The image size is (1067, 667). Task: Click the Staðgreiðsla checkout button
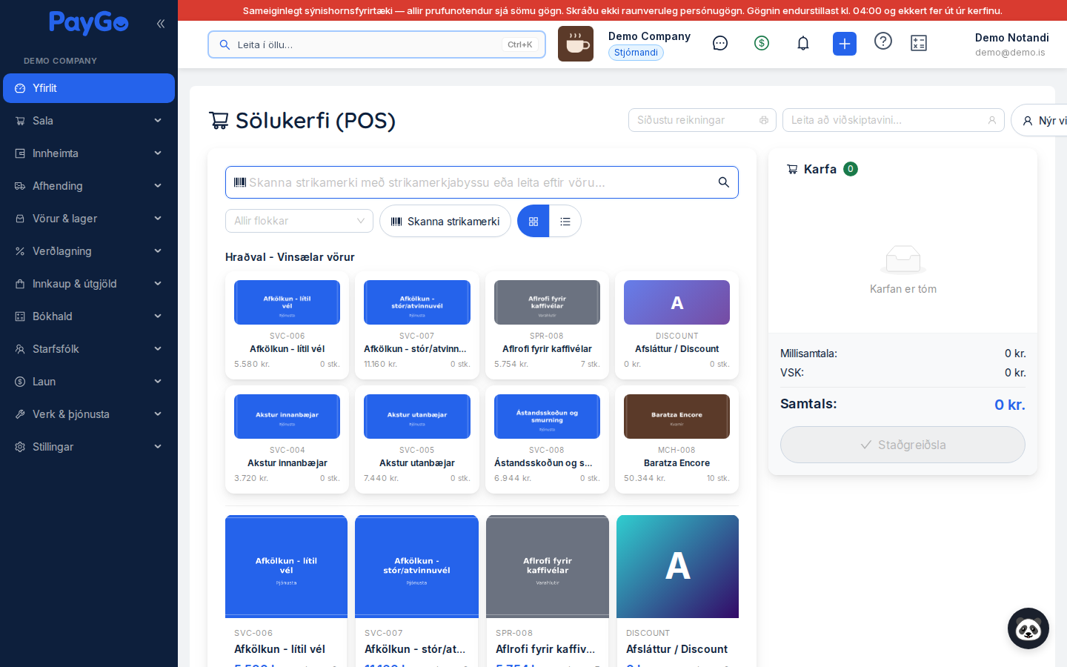click(903, 445)
